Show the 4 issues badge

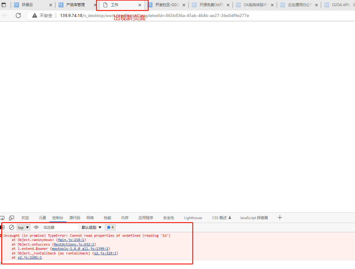[x=110, y=227]
